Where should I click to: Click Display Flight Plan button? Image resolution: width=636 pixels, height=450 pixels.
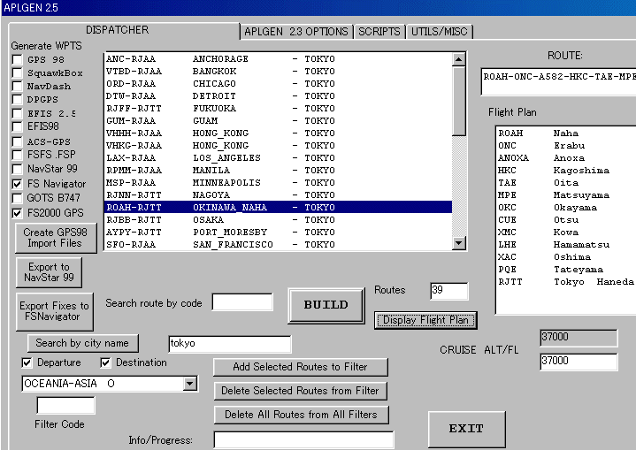pos(426,320)
